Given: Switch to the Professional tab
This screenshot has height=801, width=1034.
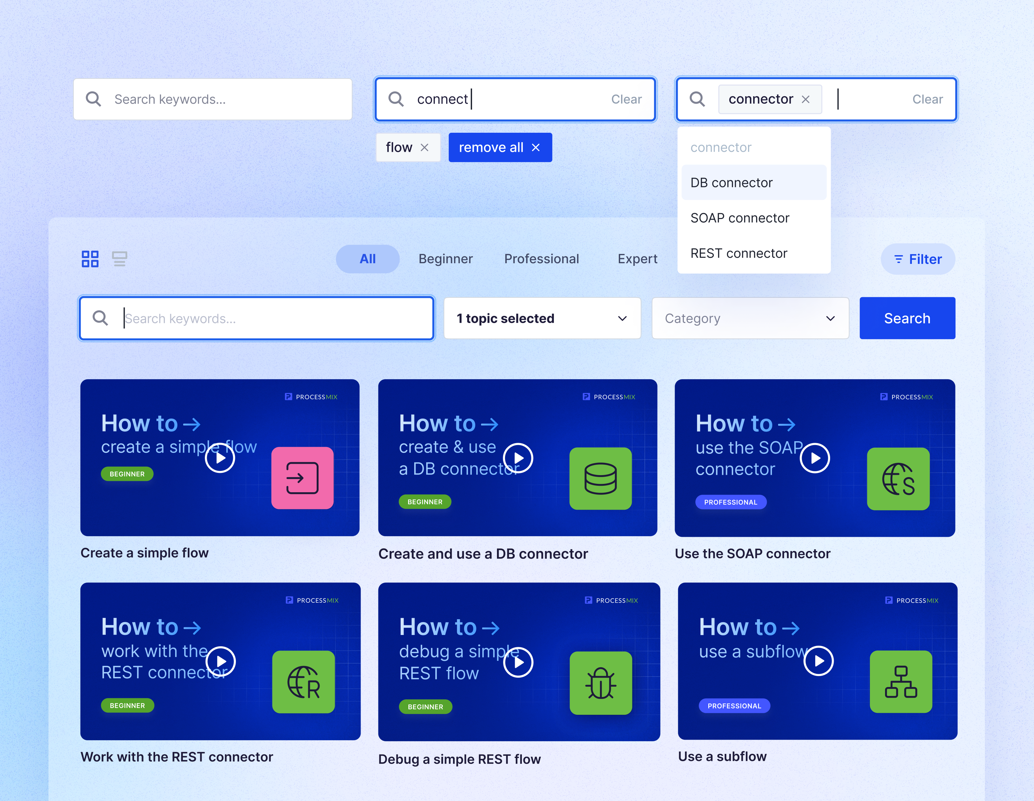Looking at the screenshot, I should coord(542,259).
